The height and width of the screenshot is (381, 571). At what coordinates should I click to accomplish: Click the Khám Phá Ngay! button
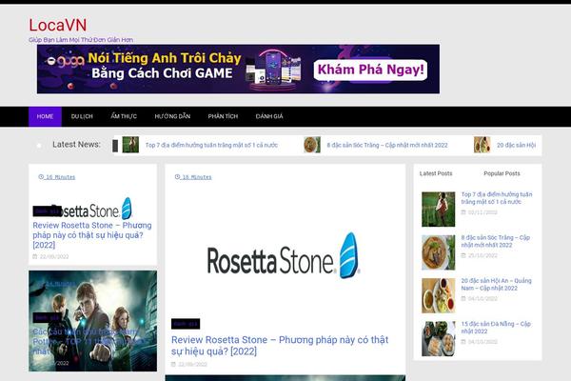(370, 70)
